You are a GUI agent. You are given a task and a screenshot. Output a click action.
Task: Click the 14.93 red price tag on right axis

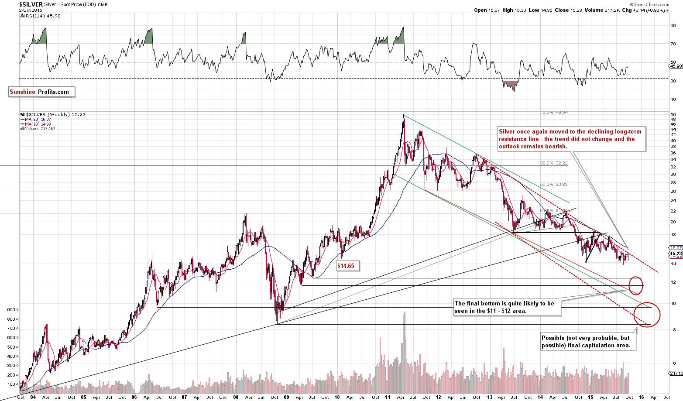click(676, 257)
